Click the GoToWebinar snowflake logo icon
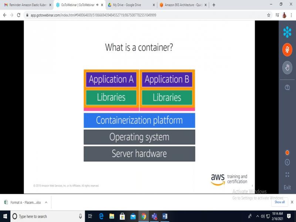The height and width of the screenshot is (222, 296). [287, 32]
